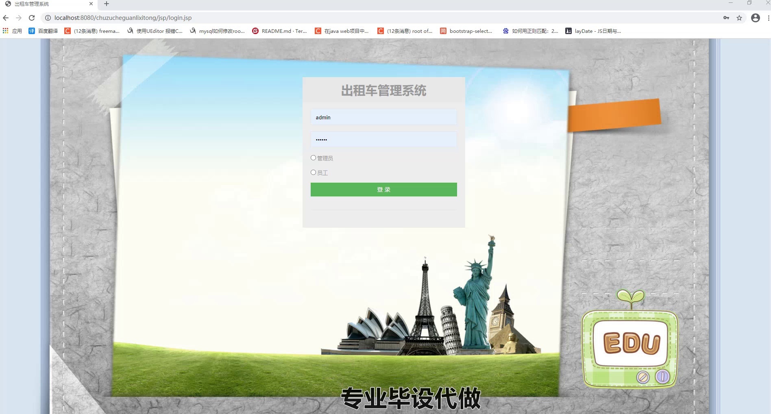Open a new browser tab
Screen dimensions: 771x414
tap(107, 4)
